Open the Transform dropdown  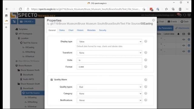109,53
